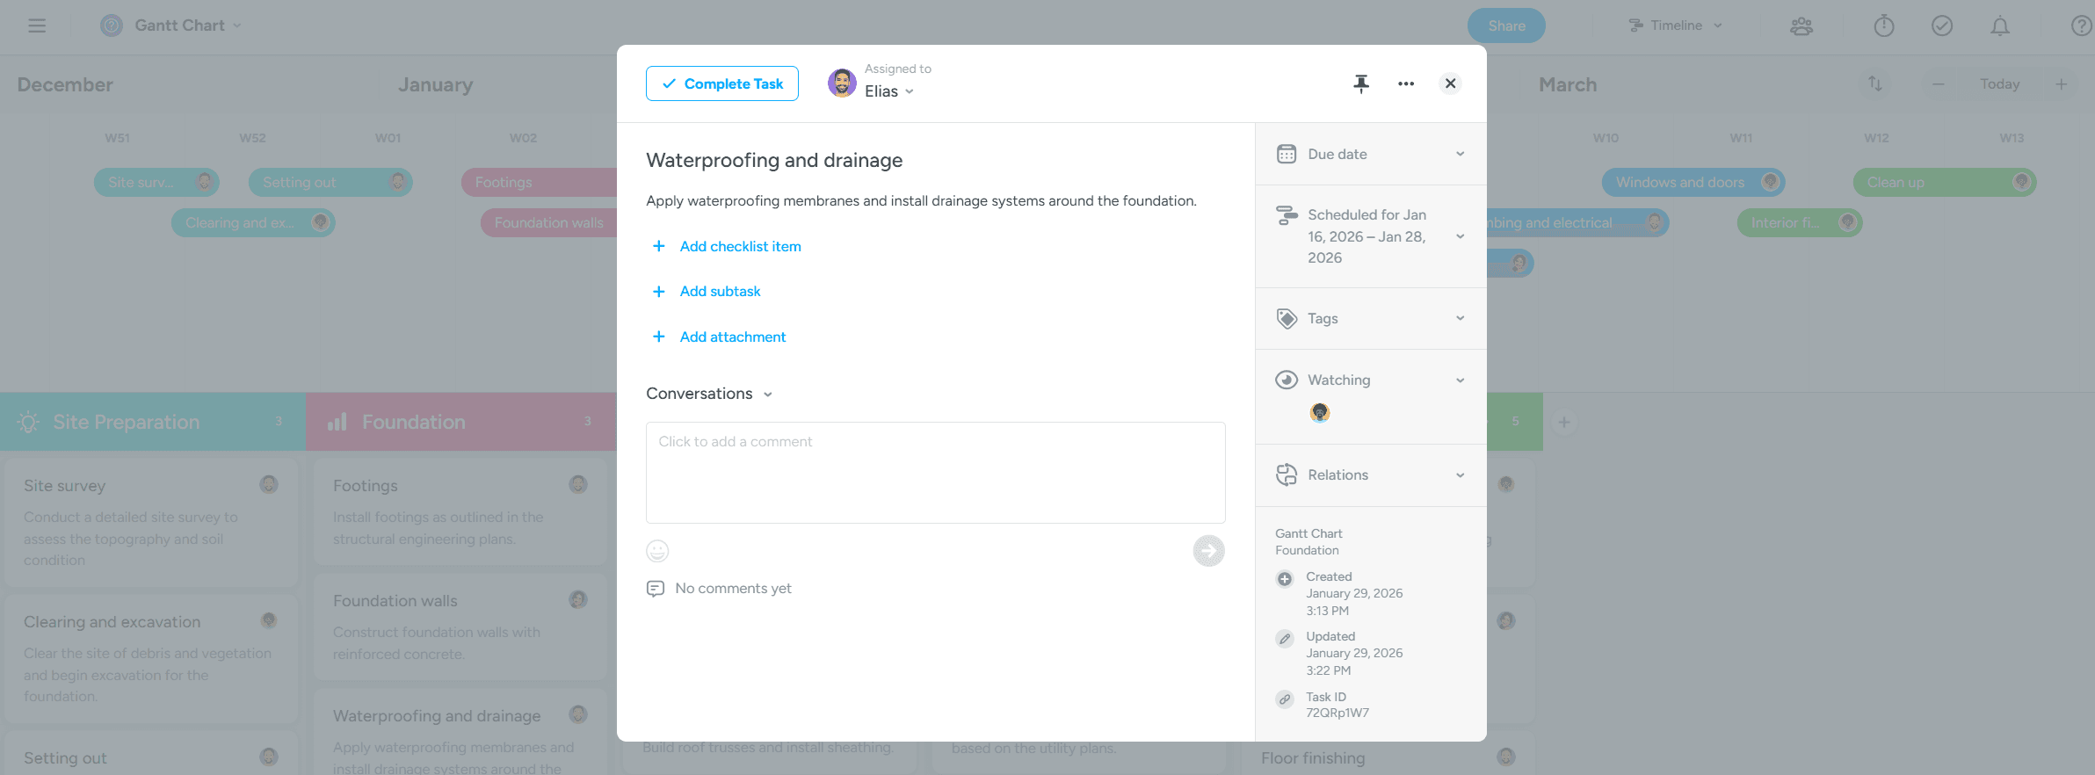This screenshot has width=2095, height=775.
Task: Click Complete Task button
Action: click(722, 83)
